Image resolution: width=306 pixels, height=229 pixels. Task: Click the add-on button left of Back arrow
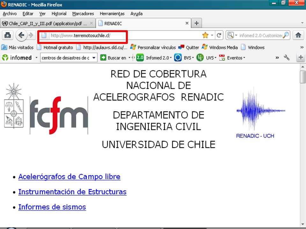(8, 35)
